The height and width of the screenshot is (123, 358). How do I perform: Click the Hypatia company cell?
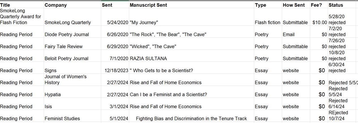point(73,92)
